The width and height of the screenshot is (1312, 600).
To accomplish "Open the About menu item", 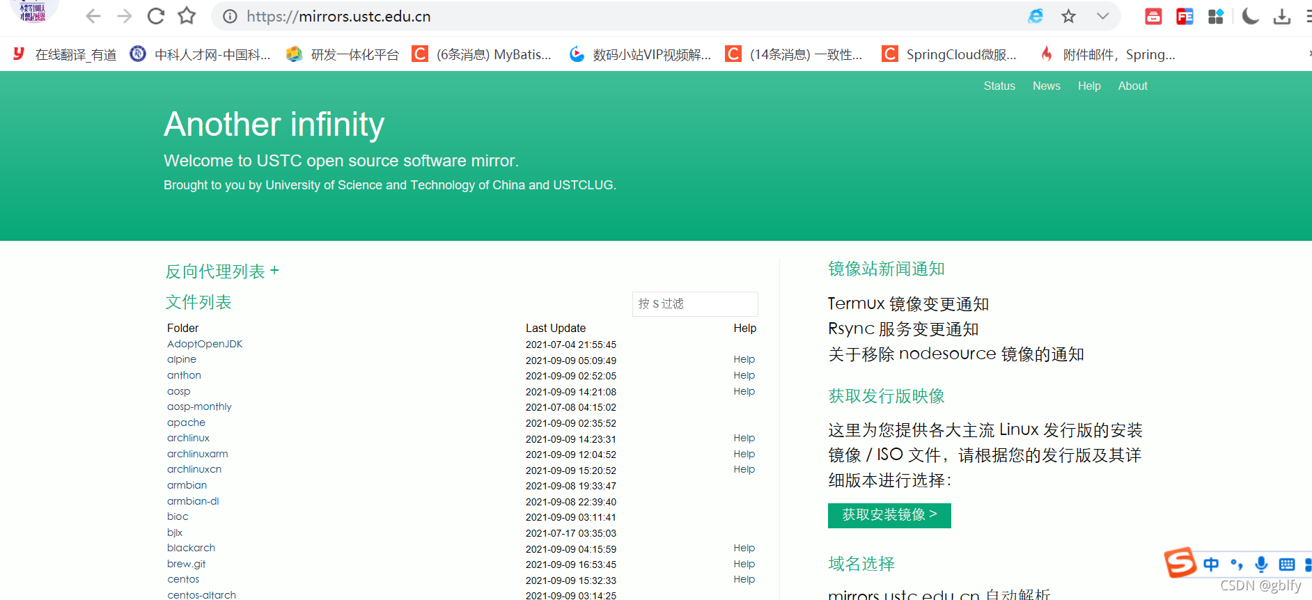I will coord(1132,86).
